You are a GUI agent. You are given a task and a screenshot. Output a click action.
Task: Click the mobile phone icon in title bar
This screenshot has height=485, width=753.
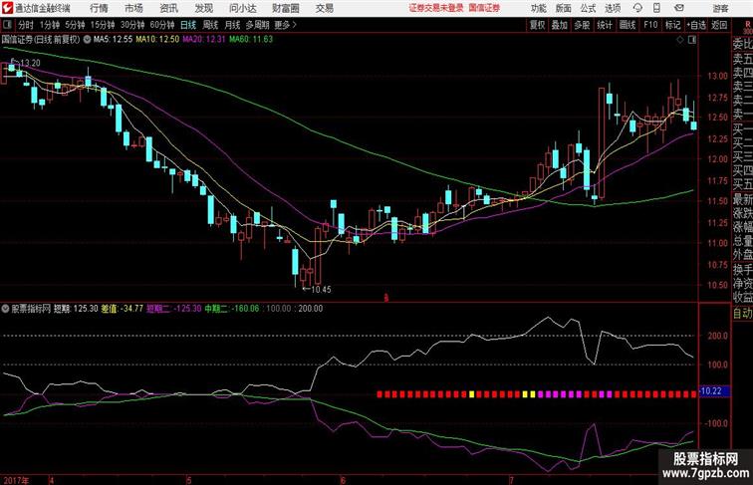coord(656,8)
